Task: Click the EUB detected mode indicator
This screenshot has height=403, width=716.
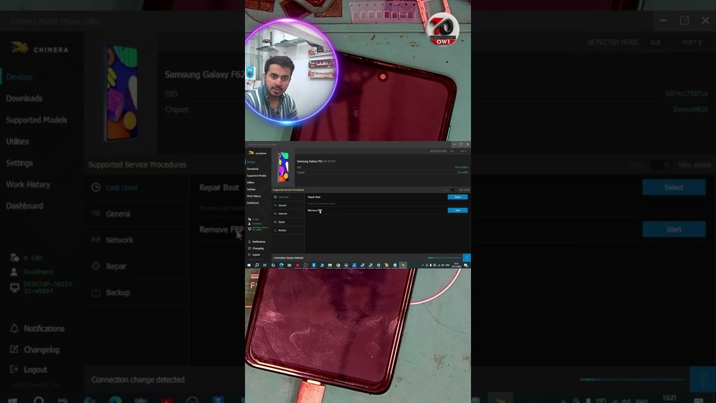Action: click(452, 151)
